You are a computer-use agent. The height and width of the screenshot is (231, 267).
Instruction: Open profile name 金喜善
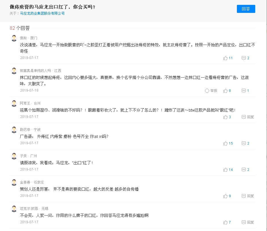click(x=25, y=182)
